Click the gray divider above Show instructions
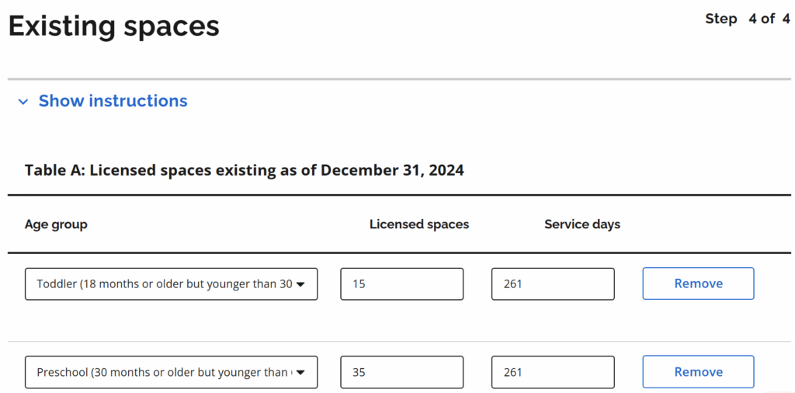 pos(399,79)
